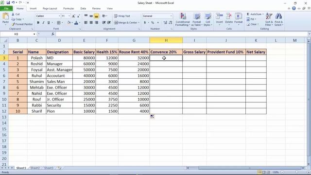Toggle Align Text Left

86,23
